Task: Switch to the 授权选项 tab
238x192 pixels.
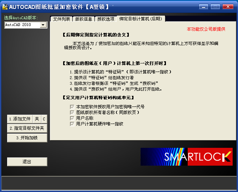Action: (x=106, y=19)
